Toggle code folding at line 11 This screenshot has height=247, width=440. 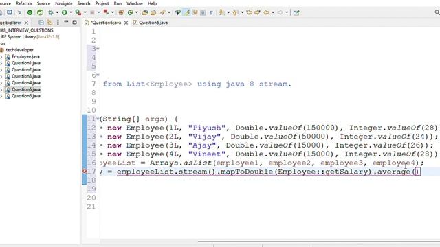(x=98, y=118)
